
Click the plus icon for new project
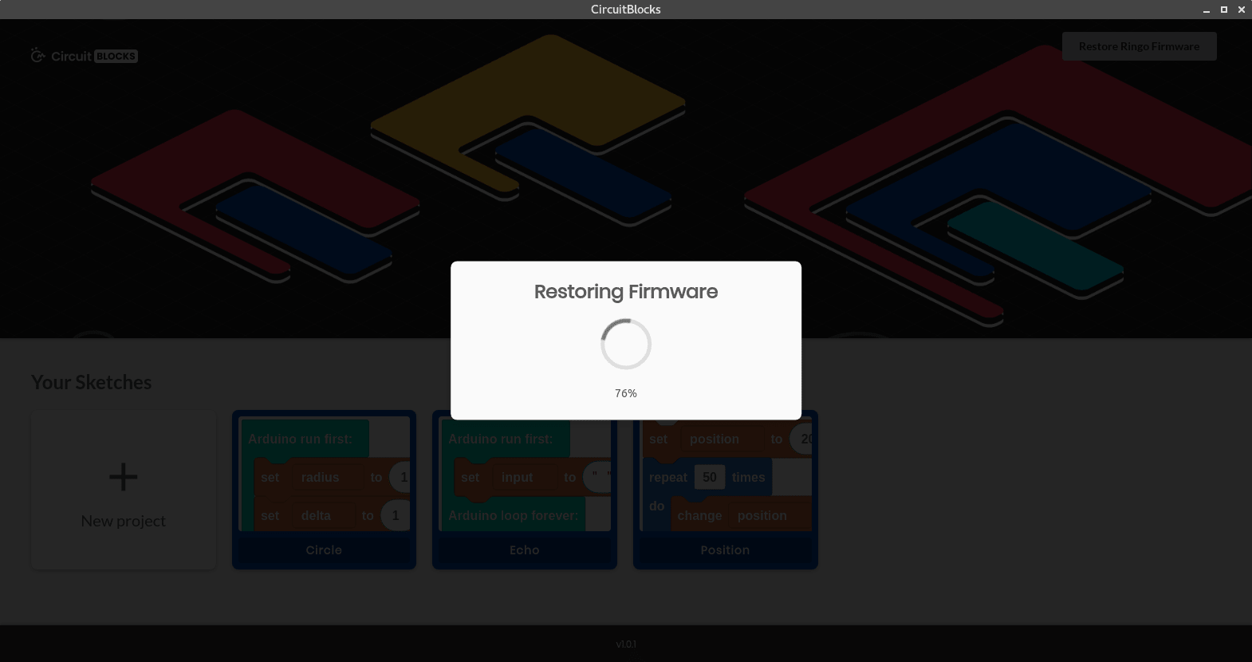[124, 477]
